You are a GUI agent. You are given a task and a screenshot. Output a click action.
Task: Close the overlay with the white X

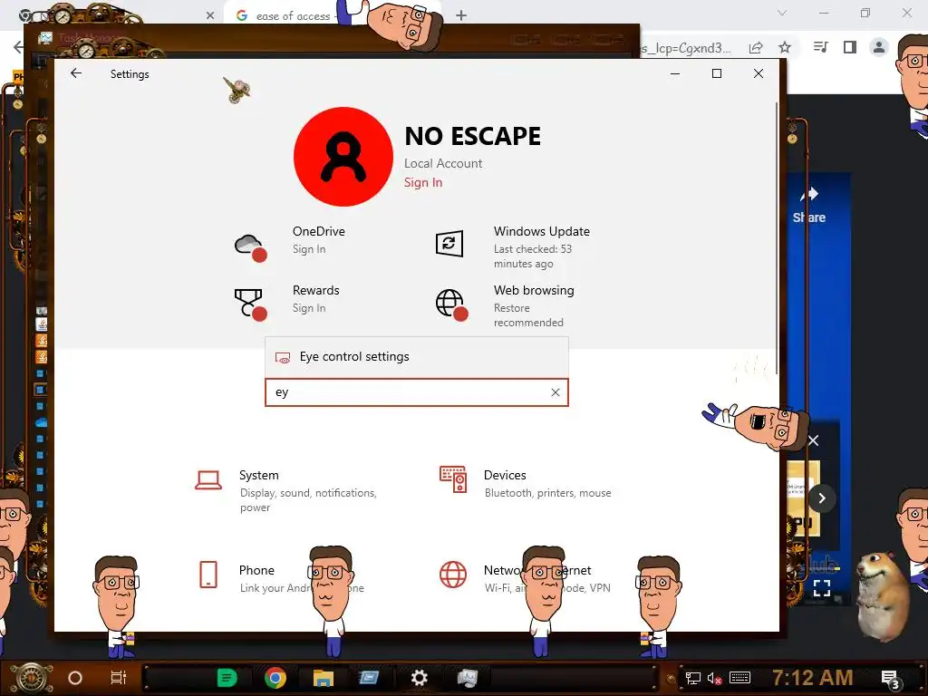(x=813, y=441)
